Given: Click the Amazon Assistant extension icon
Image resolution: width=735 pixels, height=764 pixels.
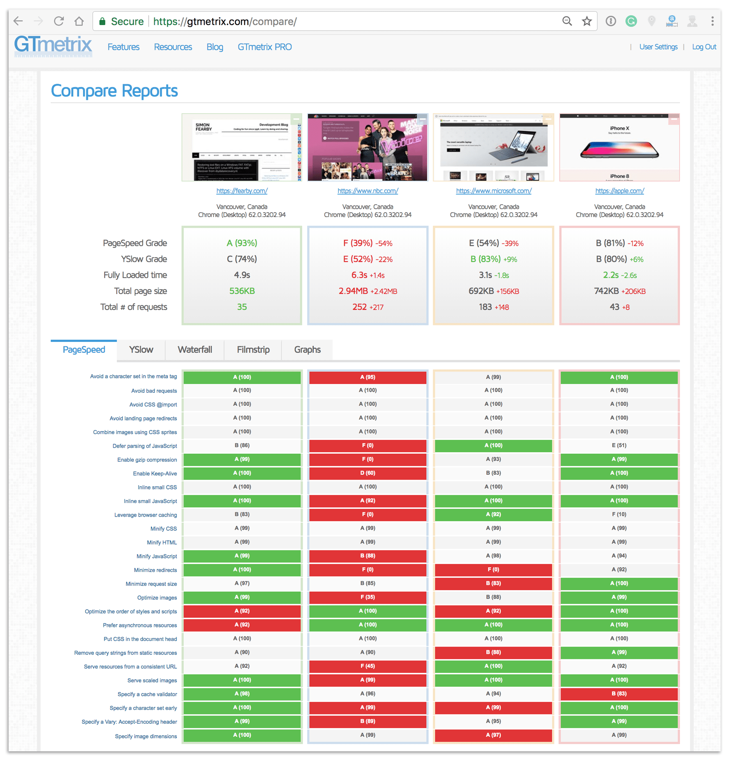Looking at the screenshot, I should click(672, 21).
